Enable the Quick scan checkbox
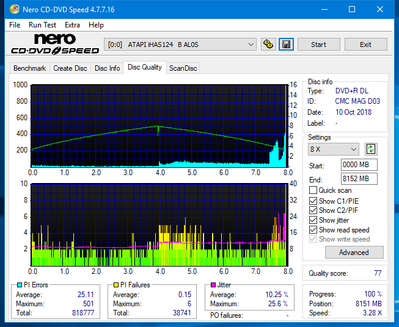The height and width of the screenshot is (327, 399). [x=313, y=190]
